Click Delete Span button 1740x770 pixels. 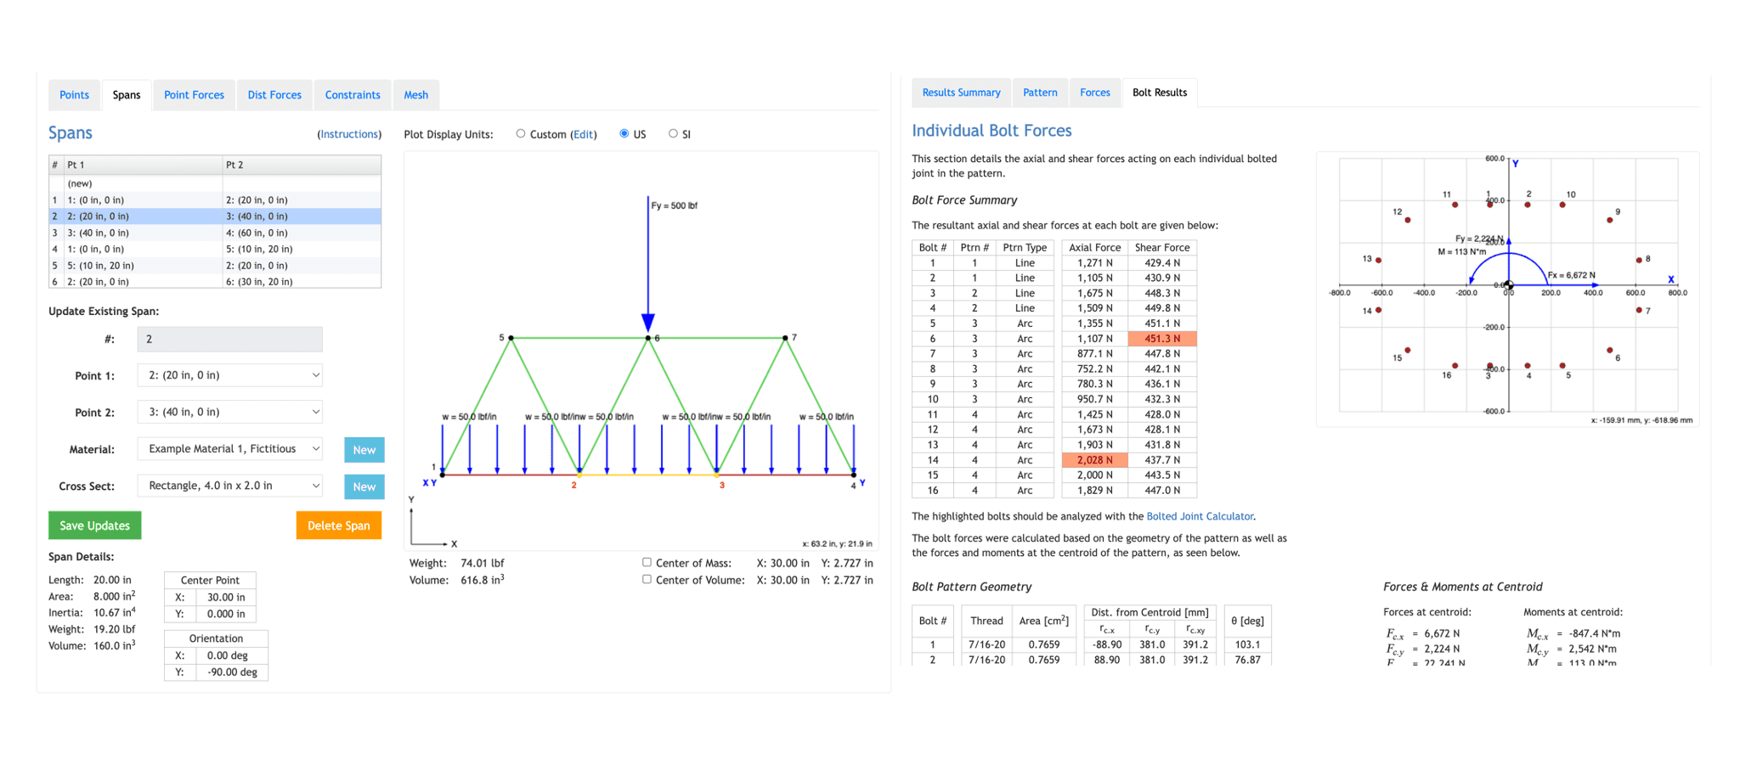339,526
